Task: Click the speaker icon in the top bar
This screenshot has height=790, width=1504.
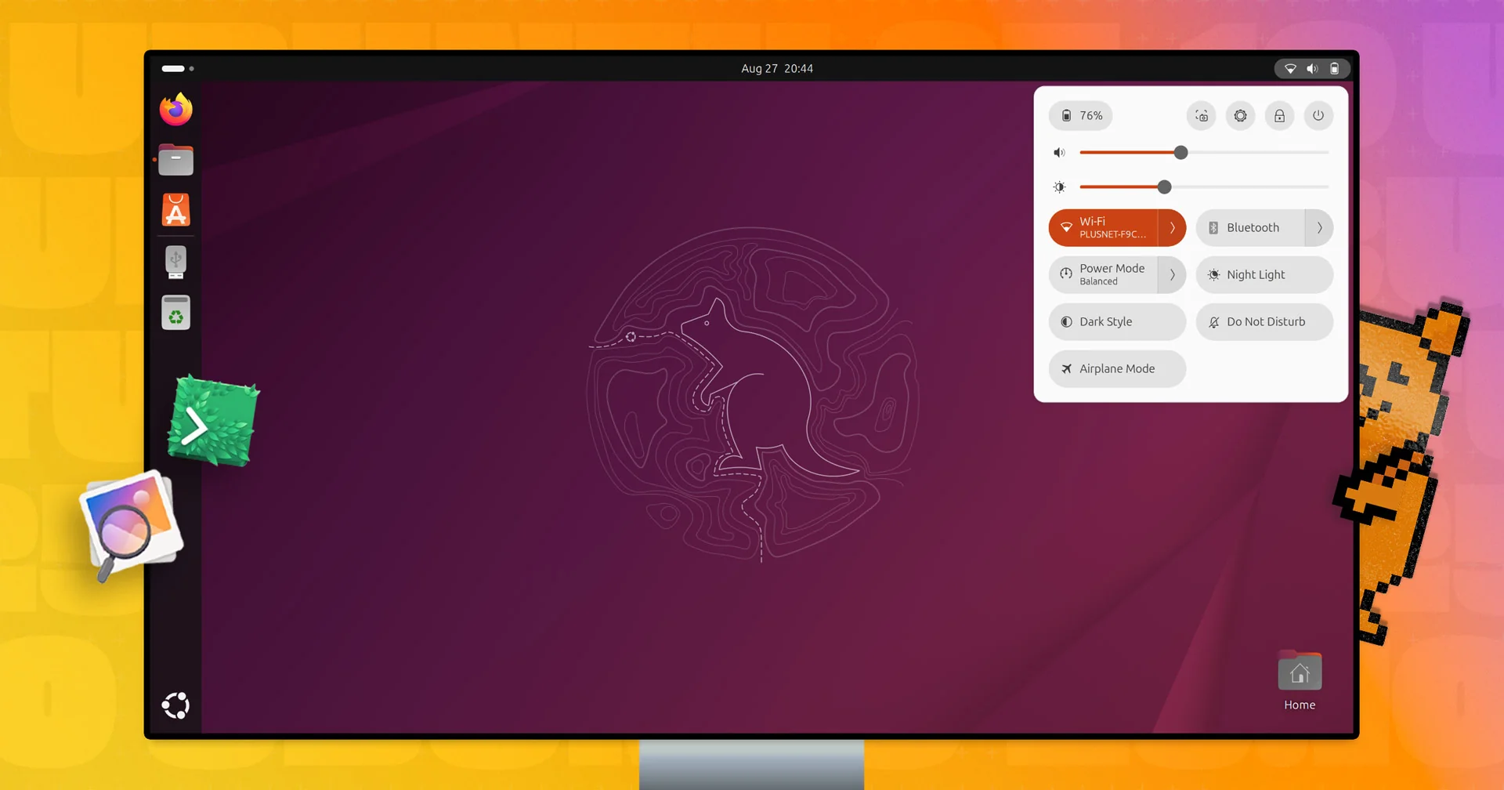Action: [x=1312, y=69]
